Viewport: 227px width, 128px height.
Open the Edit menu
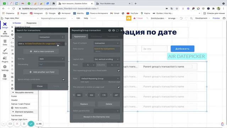(78, 18)
